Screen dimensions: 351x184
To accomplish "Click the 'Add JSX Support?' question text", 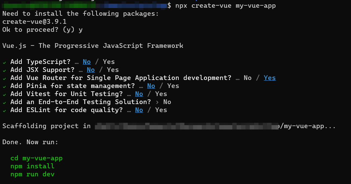I will pyautogui.click(x=42, y=70).
